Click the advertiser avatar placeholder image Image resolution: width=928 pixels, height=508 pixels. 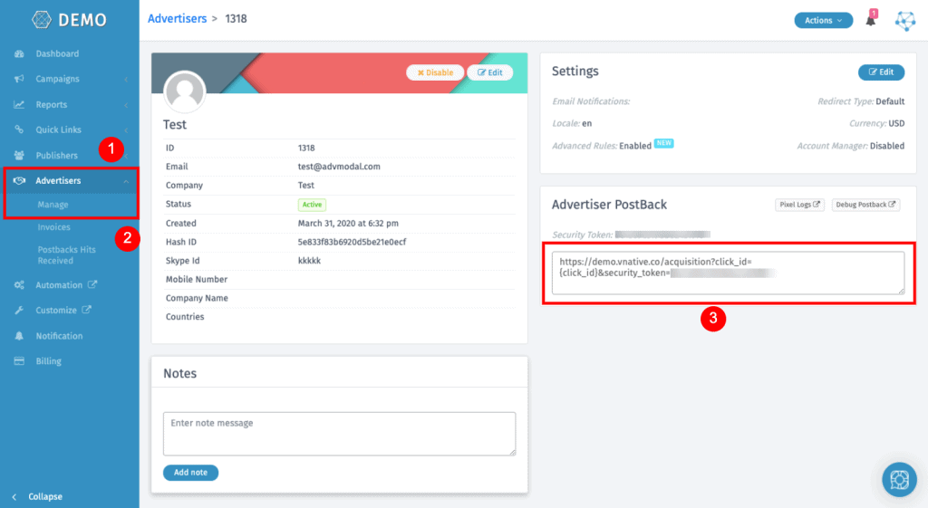(x=185, y=91)
